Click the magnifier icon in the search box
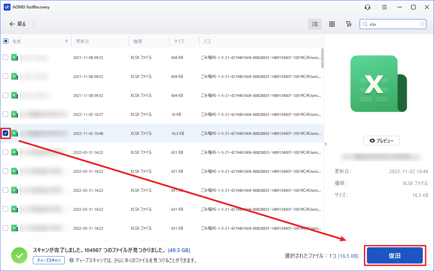The image size is (434, 271). tap(365, 24)
